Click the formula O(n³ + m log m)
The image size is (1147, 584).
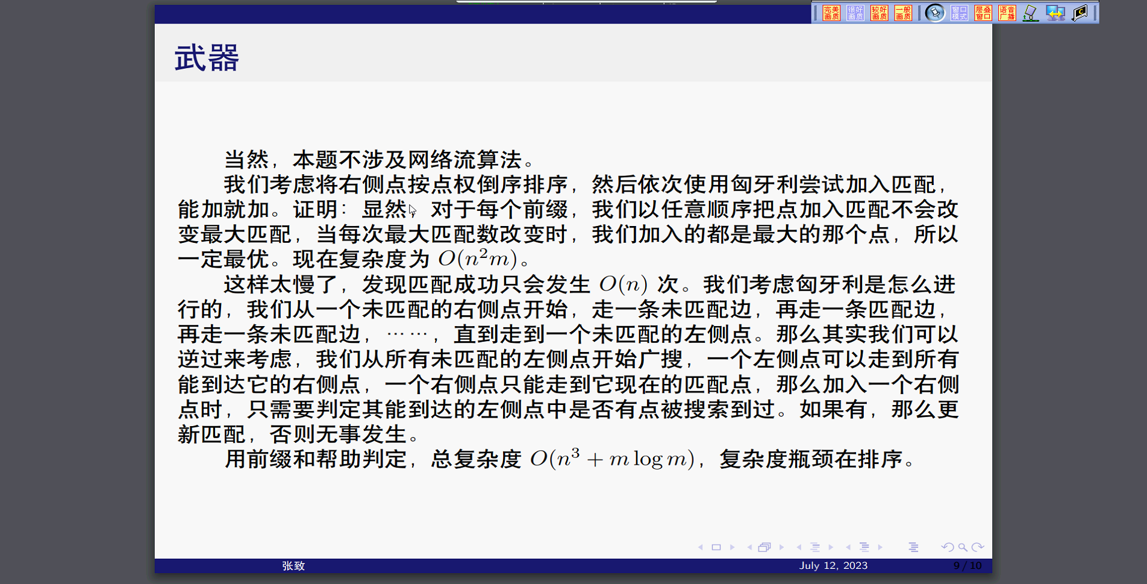(x=612, y=459)
